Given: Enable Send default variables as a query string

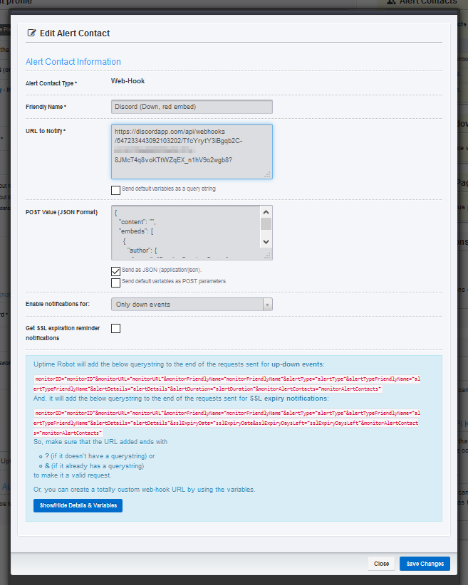Looking at the screenshot, I should pos(116,190).
